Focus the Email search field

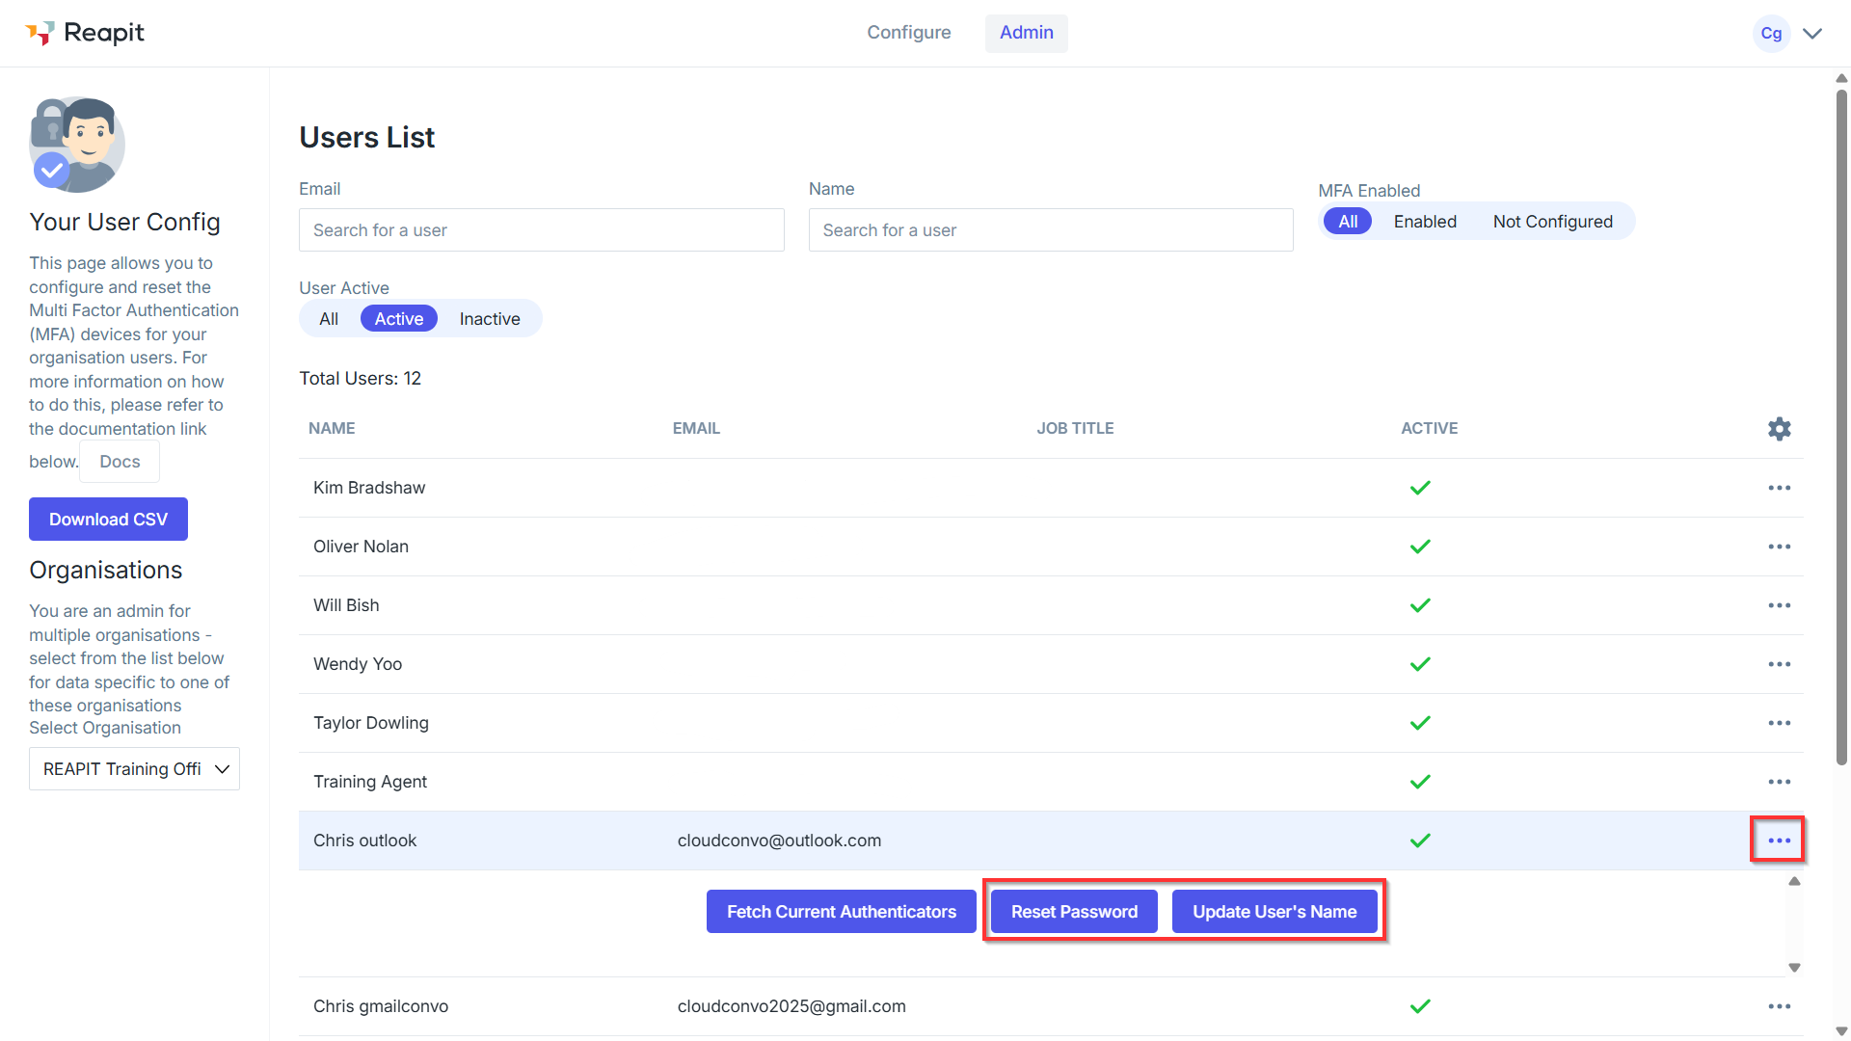pos(541,230)
